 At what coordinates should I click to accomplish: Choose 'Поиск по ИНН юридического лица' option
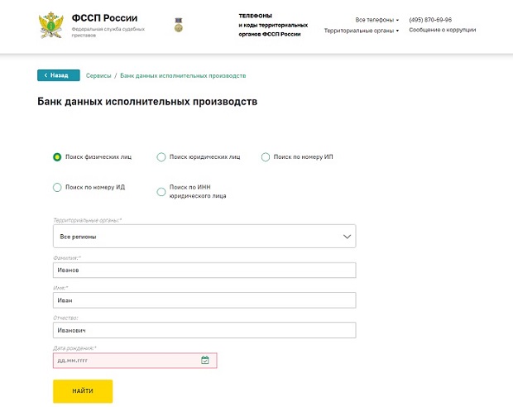click(x=161, y=191)
